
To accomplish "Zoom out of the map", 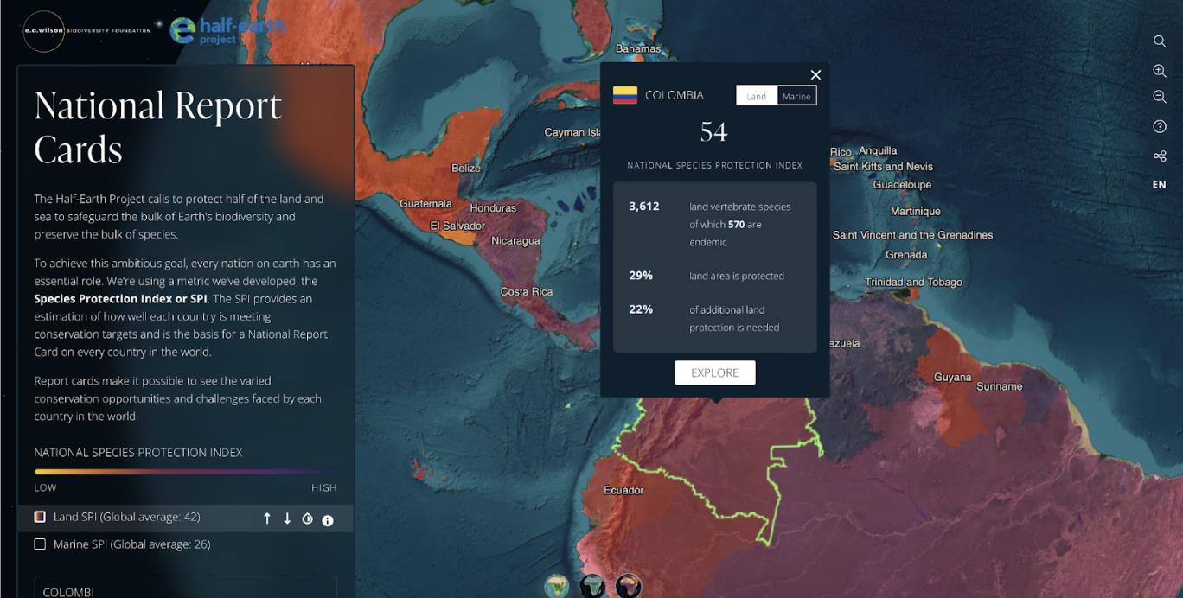I will point(1160,97).
